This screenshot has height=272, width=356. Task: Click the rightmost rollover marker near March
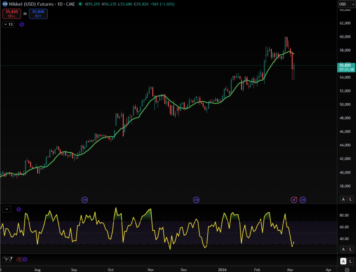(303, 199)
